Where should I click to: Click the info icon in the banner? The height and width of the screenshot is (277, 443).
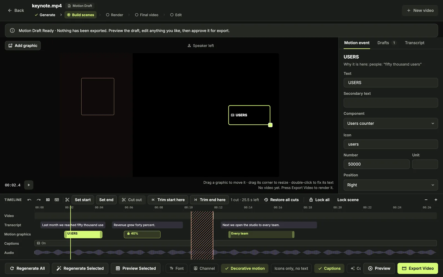coord(12,30)
